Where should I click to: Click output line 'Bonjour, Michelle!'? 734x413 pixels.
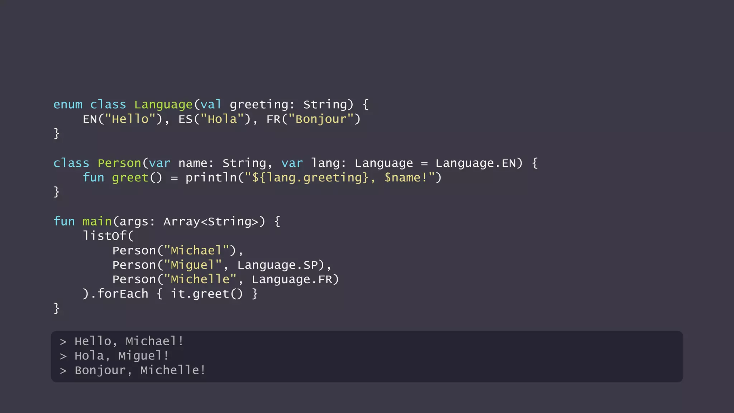click(140, 370)
